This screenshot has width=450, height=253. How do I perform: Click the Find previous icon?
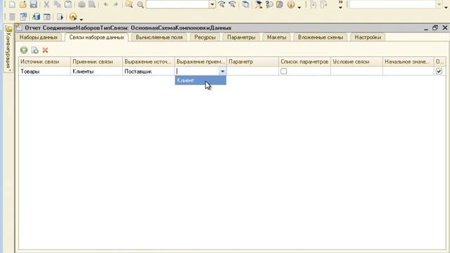(x=232, y=4)
